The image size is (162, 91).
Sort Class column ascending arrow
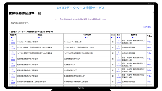click(x=112, y=37)
